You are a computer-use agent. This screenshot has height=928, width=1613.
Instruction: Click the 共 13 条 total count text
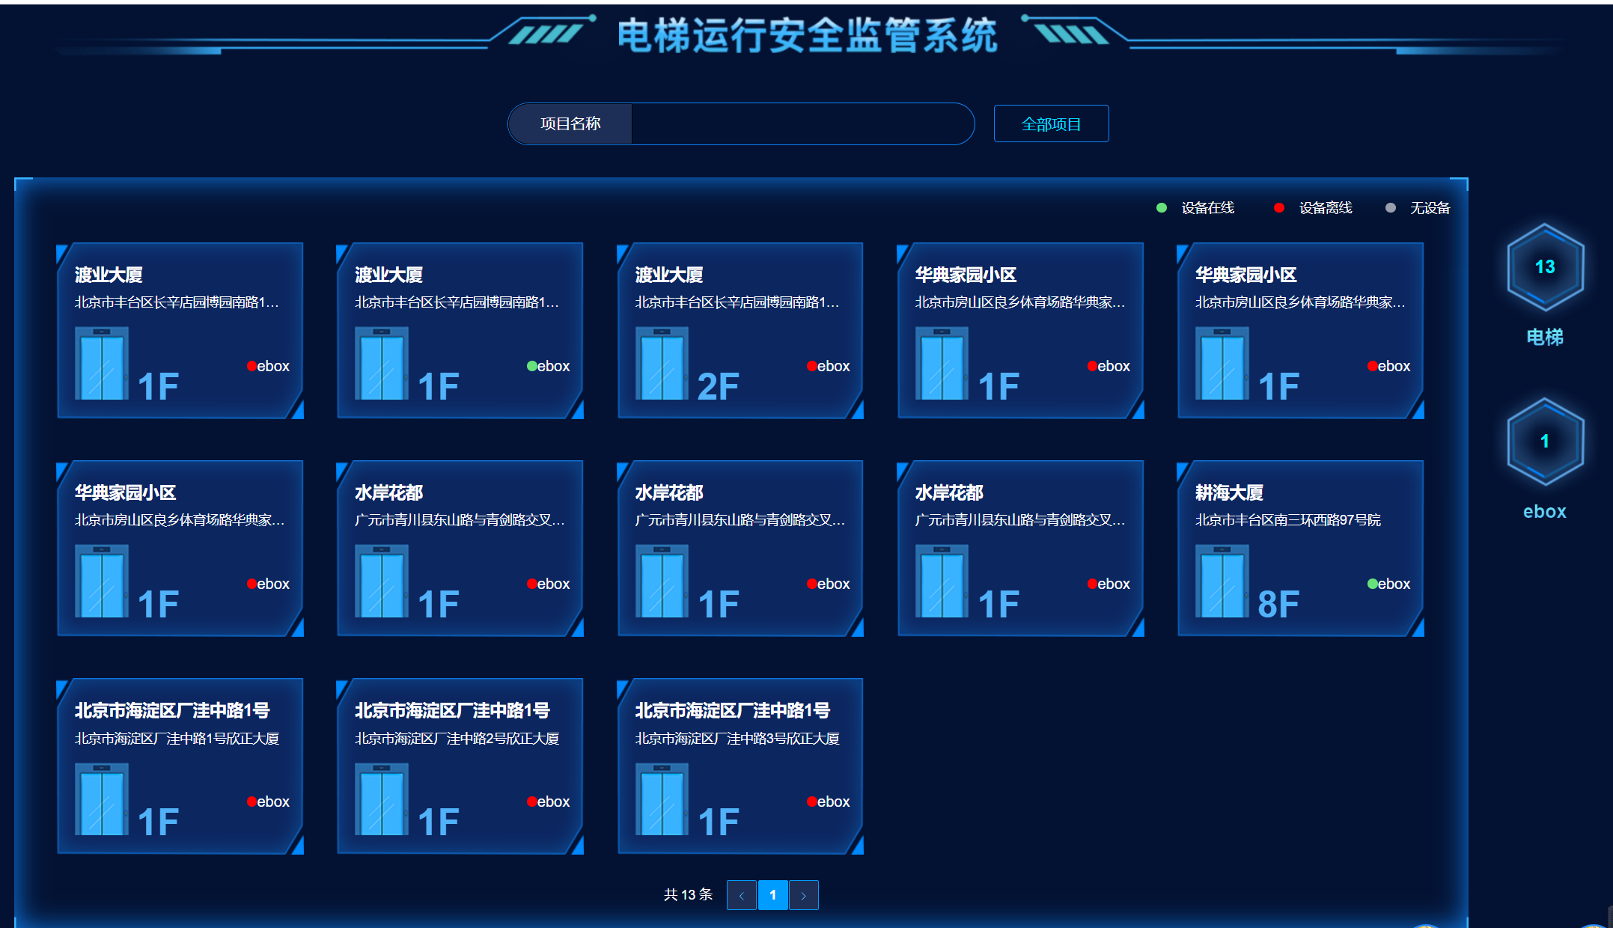pyautogui.click(x=688, y=895)
